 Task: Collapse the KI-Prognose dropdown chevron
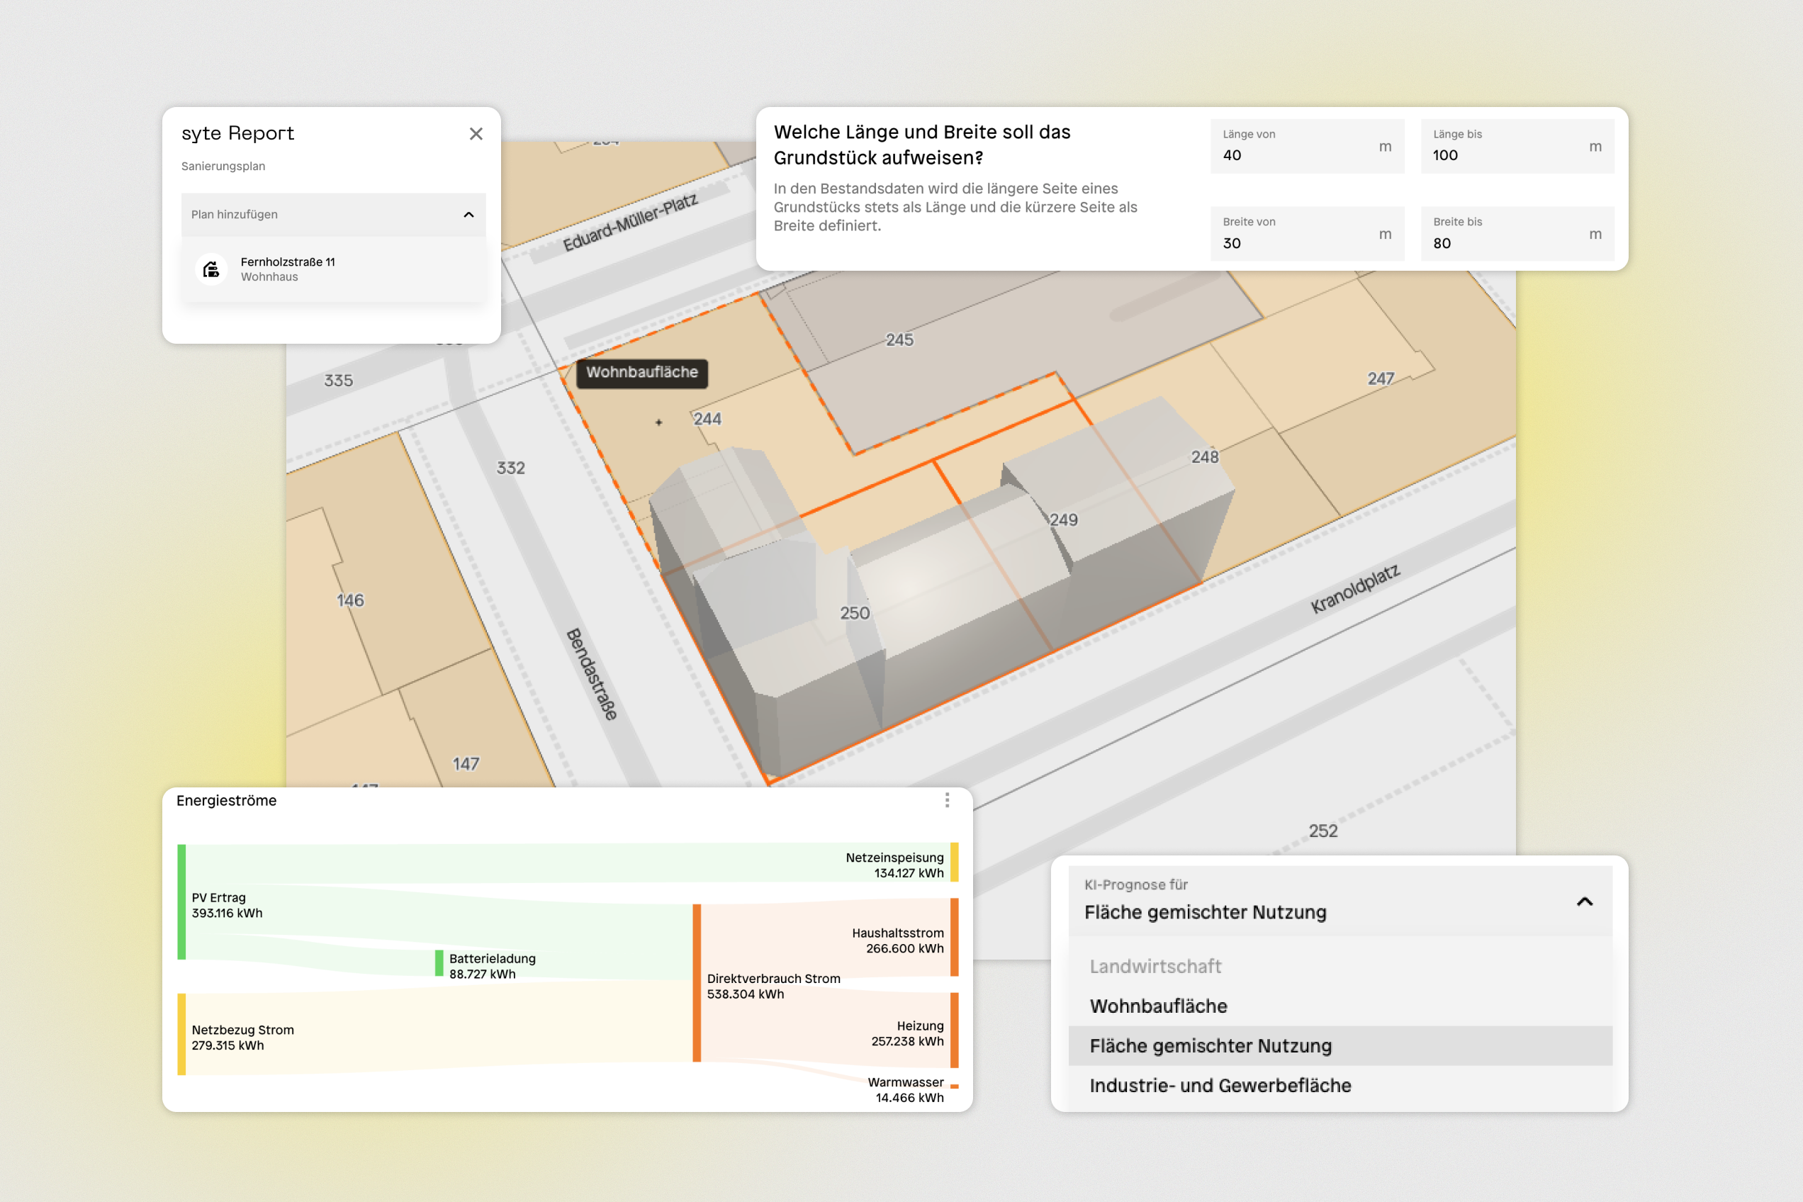click(x=1585, y=901)
